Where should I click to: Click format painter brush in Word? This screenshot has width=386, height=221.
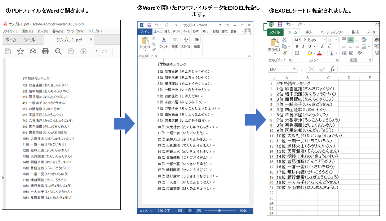click(x=154, y=50)
